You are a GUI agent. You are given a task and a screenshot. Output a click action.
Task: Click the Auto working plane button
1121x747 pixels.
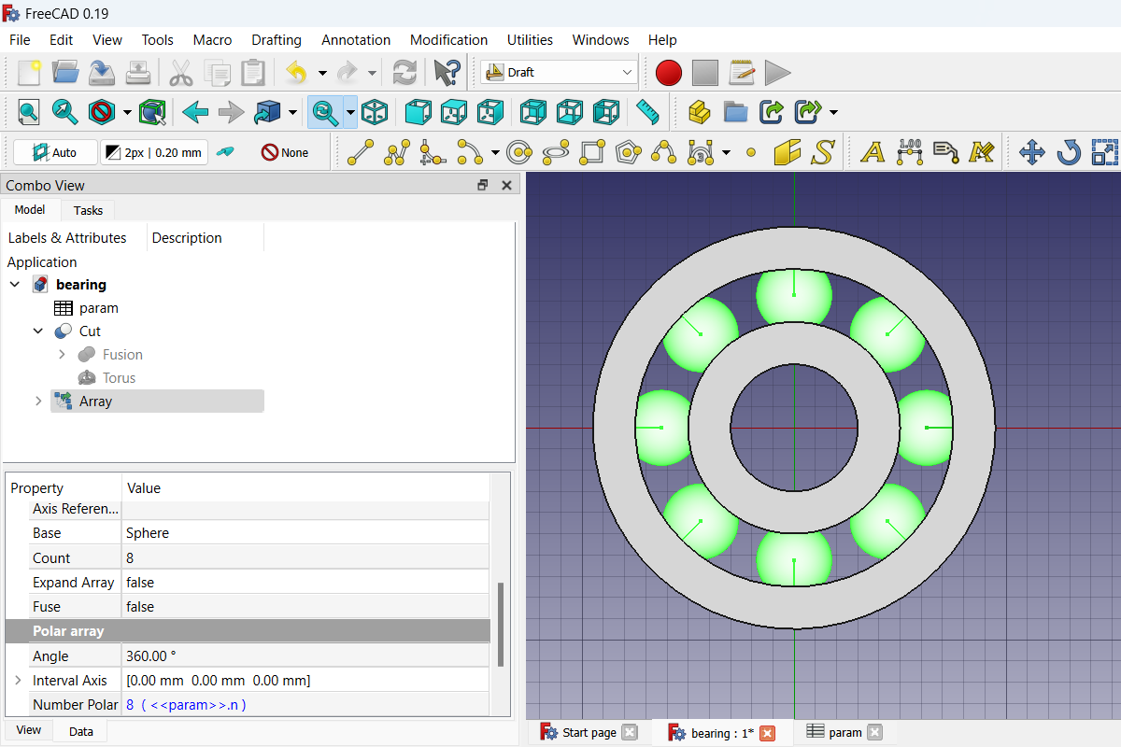coord(54,152)
